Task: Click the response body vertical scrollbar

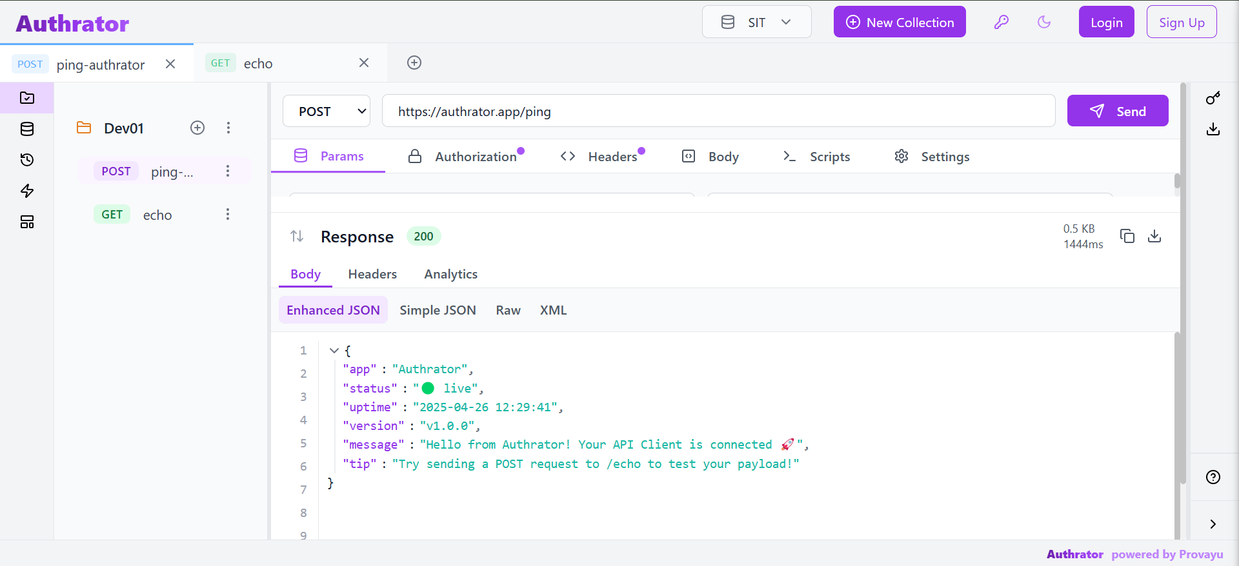Action: [x=1177, y=436]
